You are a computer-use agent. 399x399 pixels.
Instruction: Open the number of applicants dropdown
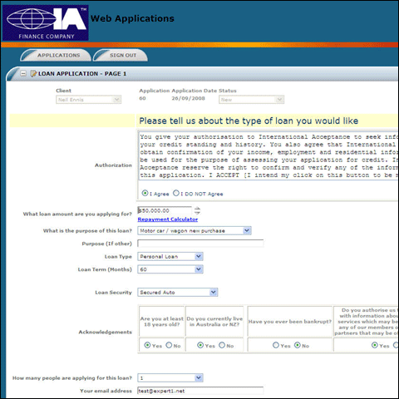(x=170, y=377)
